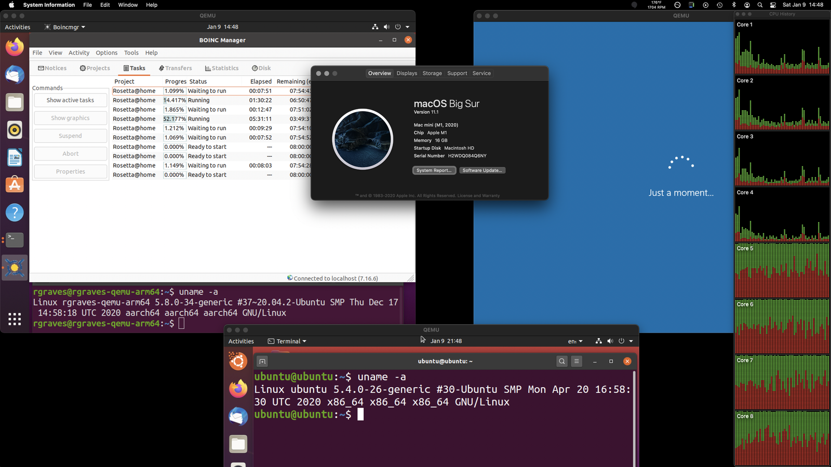This screenshot has width=831, height=467.
Task: Open LibreOffice Writer in the dock
Action: (x=15, y=157)
